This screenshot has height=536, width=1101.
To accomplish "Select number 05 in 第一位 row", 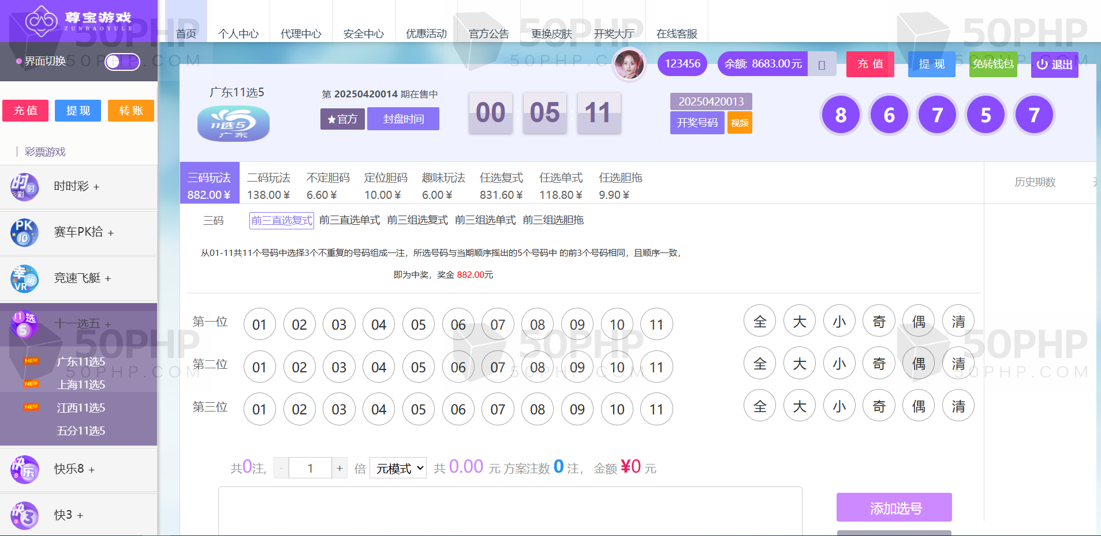I will [418, 324].
